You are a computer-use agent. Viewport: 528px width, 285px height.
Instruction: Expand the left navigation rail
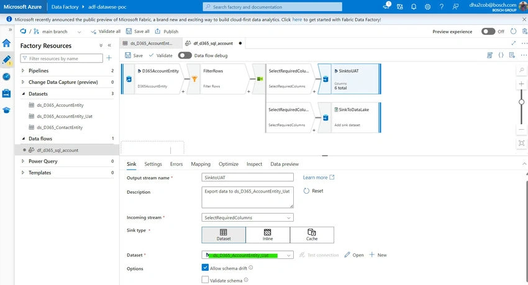pos(10,30)
